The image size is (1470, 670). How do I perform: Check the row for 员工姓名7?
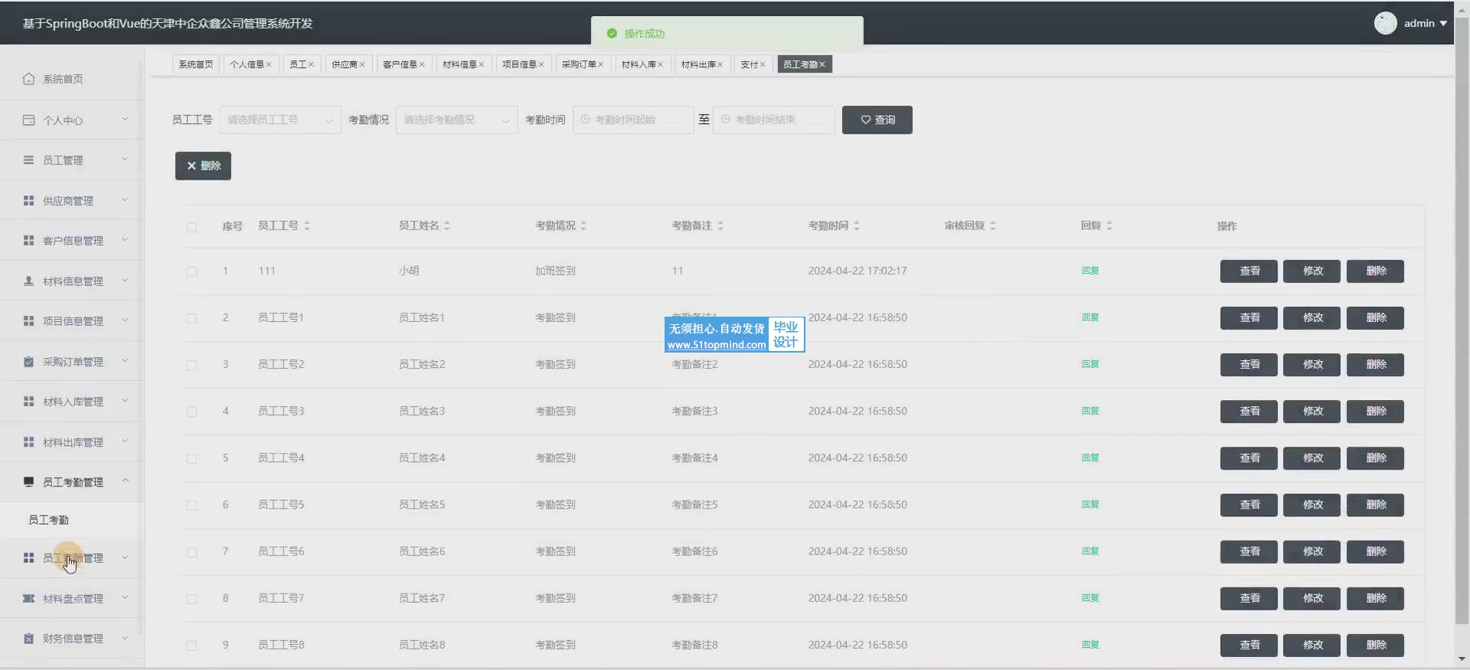pyautogui.click(x=191, y=599)
